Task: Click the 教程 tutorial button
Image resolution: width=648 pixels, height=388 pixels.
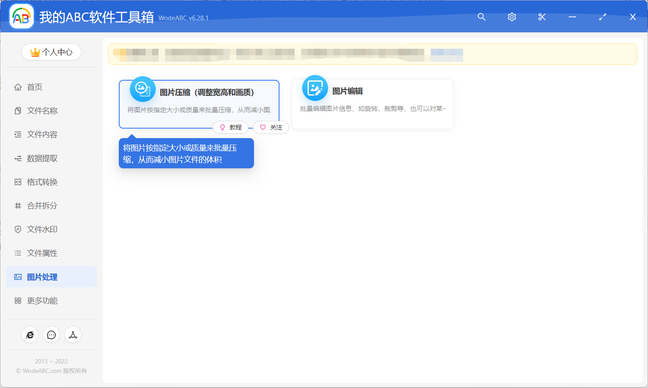Action: pyautogui.click(x=231, y=127)
